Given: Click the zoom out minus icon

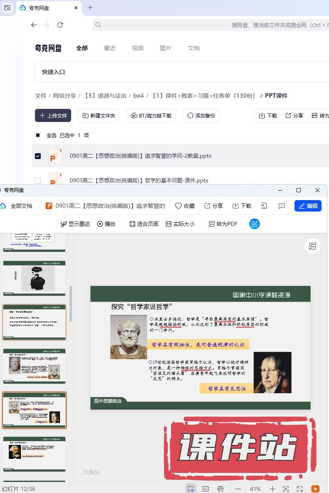Looking at the screenshot, I should pyautogui.click(x=238, y=489).
